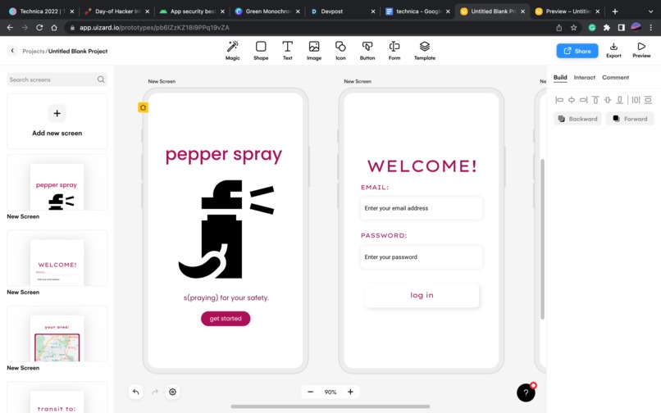The width and height of the screenshot is (661, 413).
Task: Click the undo arrow
Action: (x=136, y=392)
